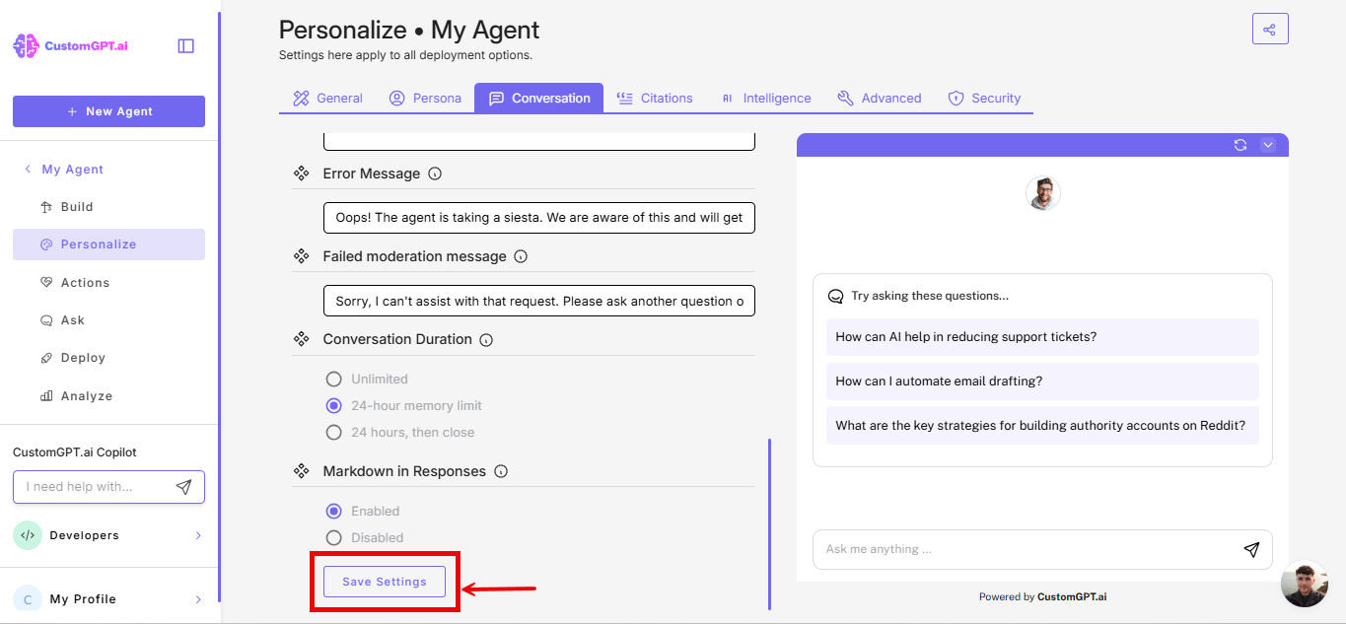Screen dimensions: 1346x624
Task: Click the 'Personalize • My Agent' heading
Action: coord(409,30)
